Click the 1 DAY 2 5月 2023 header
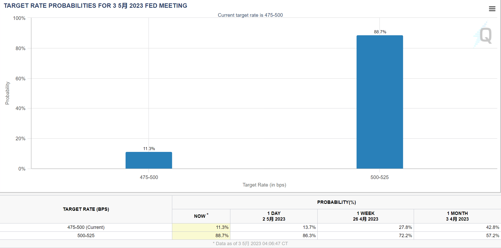 tap(274, 216)
